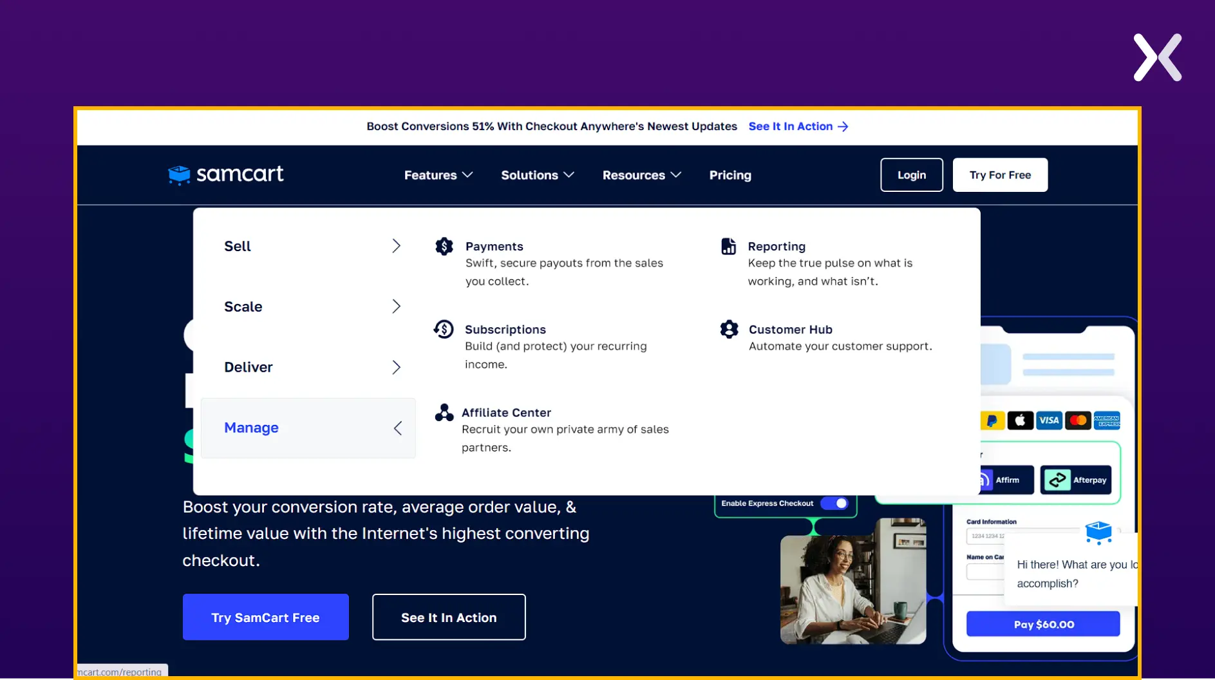Click the Customer Hub badge icon
Screen dimensions: 1215x680
pyautogui.click(x=729, y=329)
